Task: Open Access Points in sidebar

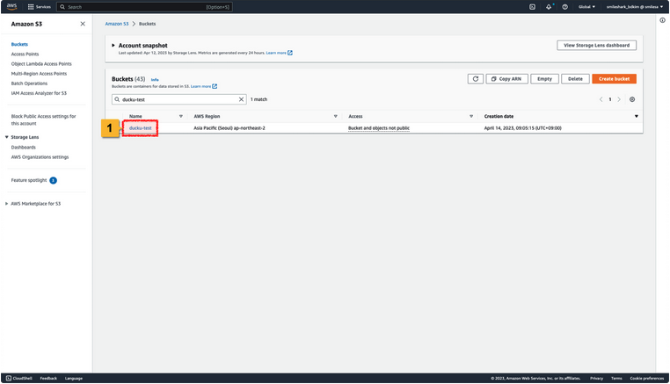Action: 25,54
